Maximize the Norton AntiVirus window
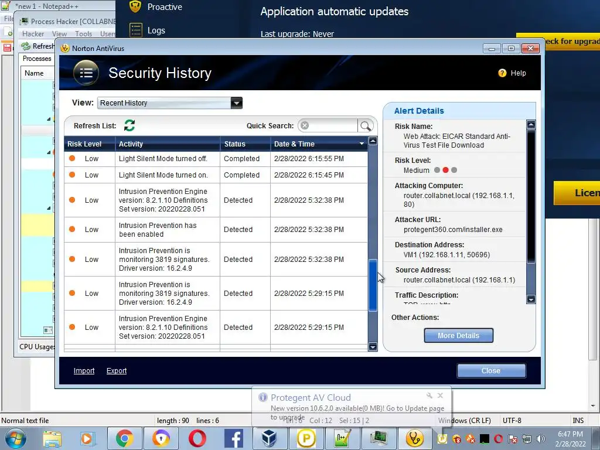 (x=511, y=49)
